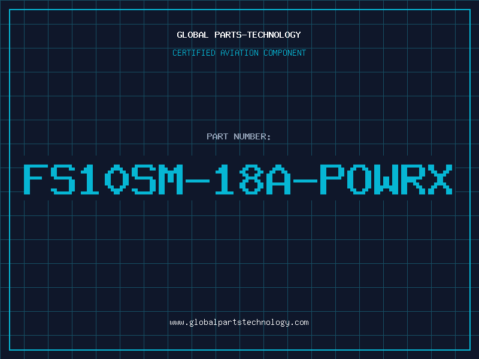This screenshot has width=479, height=359.
Task: Click the first letter F in the part number
Action: coord(36,180)
